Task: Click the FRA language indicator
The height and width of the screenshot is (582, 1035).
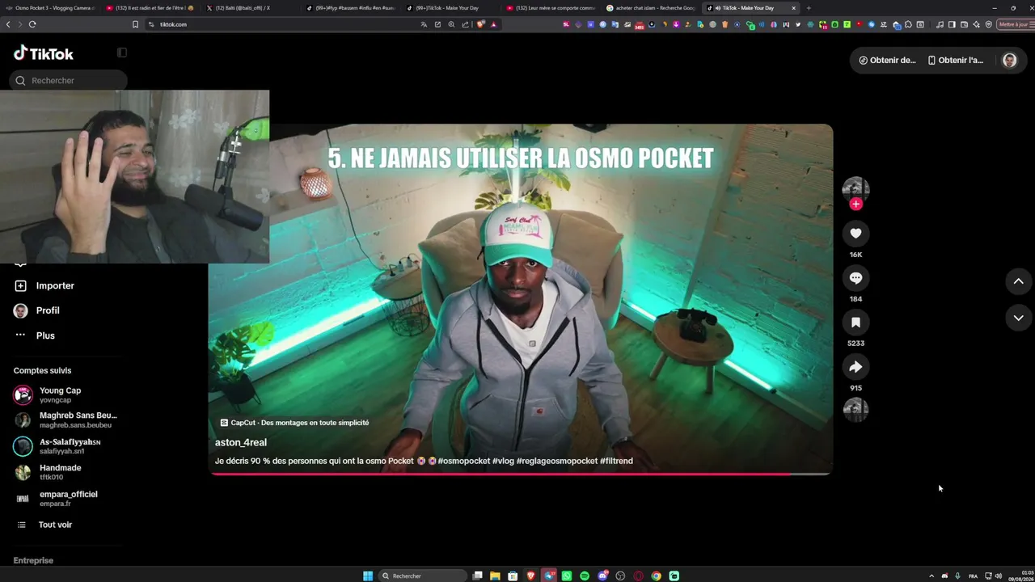Action: 973,576
